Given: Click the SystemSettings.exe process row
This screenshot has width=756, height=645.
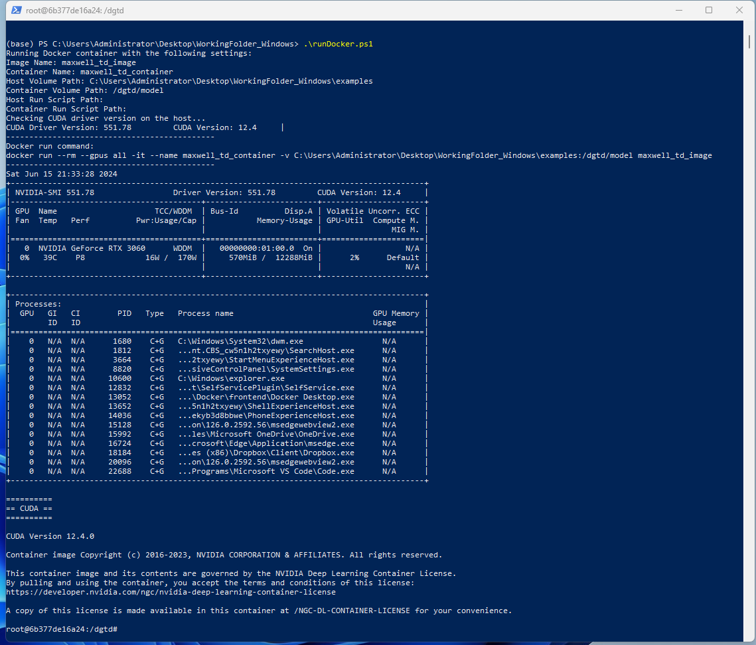Looking at the screenshot, I should coord(217,369).
